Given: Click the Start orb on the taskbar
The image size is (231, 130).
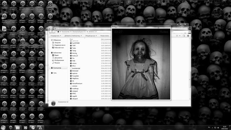Looking at the screenshot, I should (3, 127).
